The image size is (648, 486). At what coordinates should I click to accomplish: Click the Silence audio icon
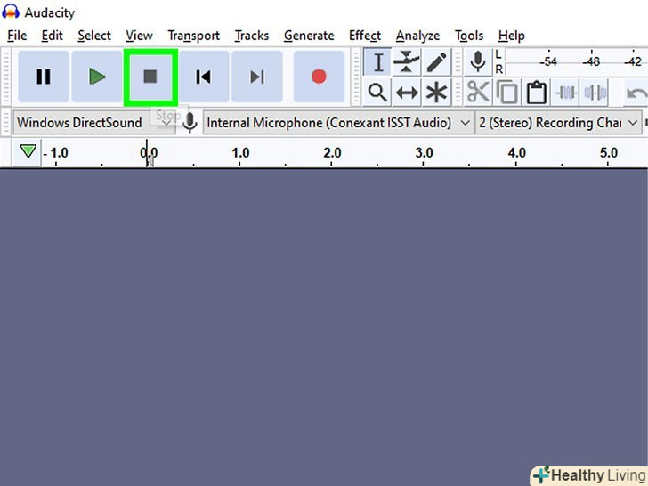(595, 93)
